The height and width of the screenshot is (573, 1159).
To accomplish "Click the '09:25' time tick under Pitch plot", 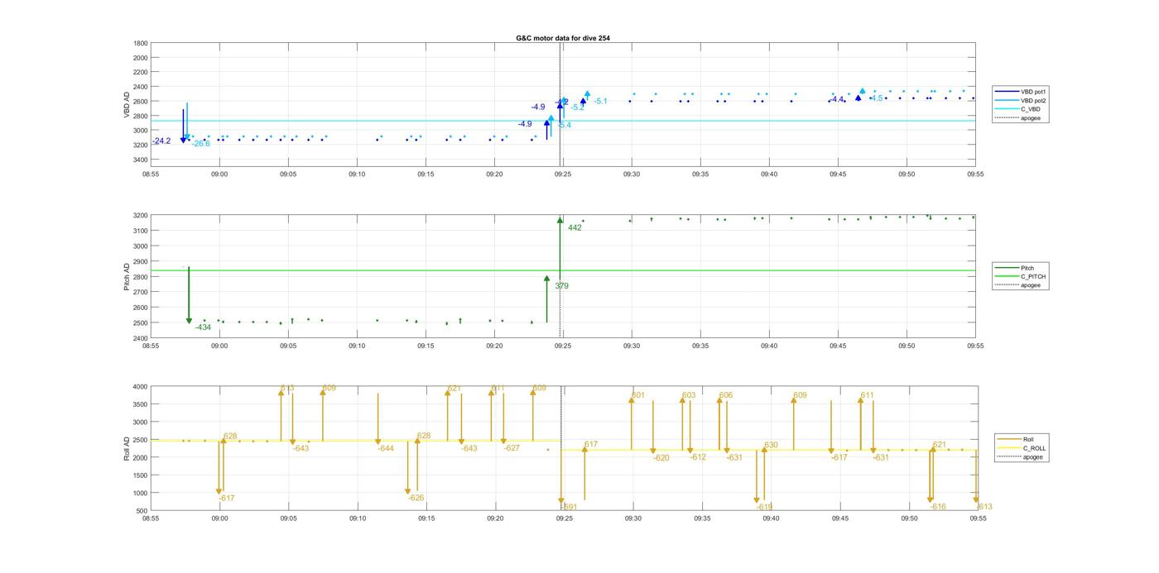I will [x=563, y=346].
